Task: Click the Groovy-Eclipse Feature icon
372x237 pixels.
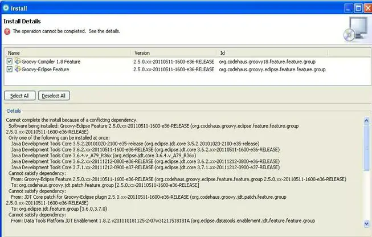Action: click(18, 69)
